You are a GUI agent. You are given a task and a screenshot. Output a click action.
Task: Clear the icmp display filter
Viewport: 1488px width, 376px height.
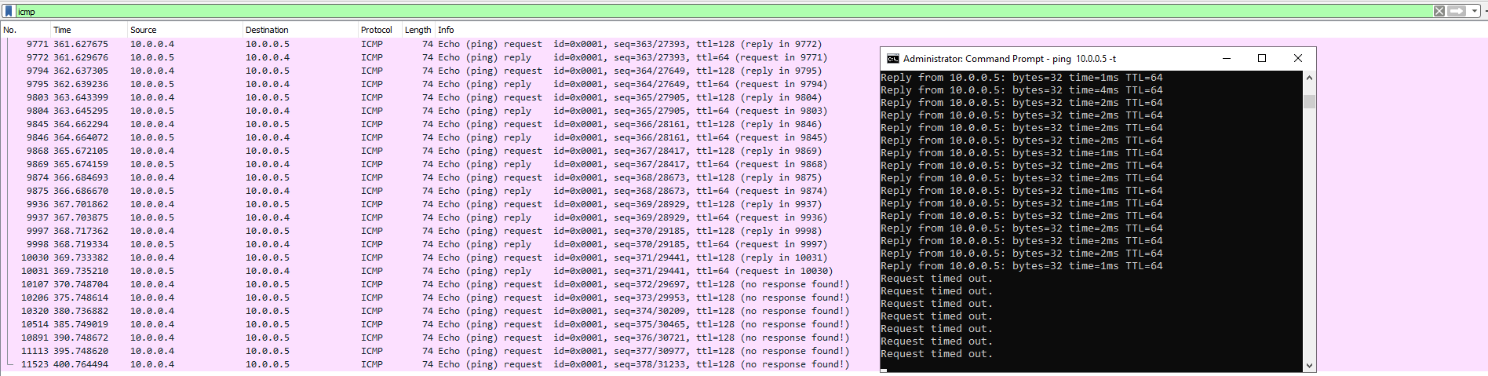pyautogui.click(x=1439, y=11)
